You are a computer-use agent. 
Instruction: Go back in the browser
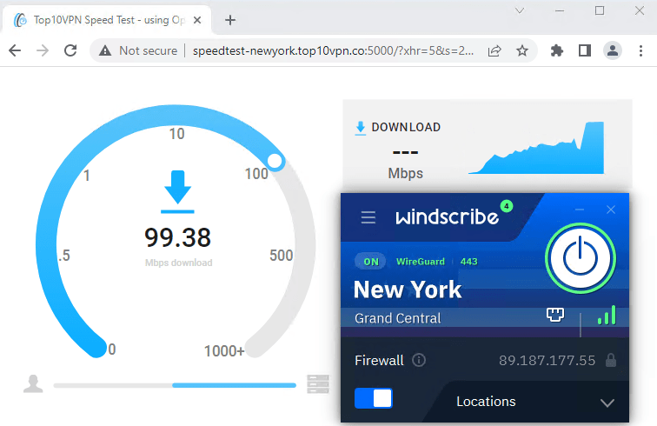(15, 50)
